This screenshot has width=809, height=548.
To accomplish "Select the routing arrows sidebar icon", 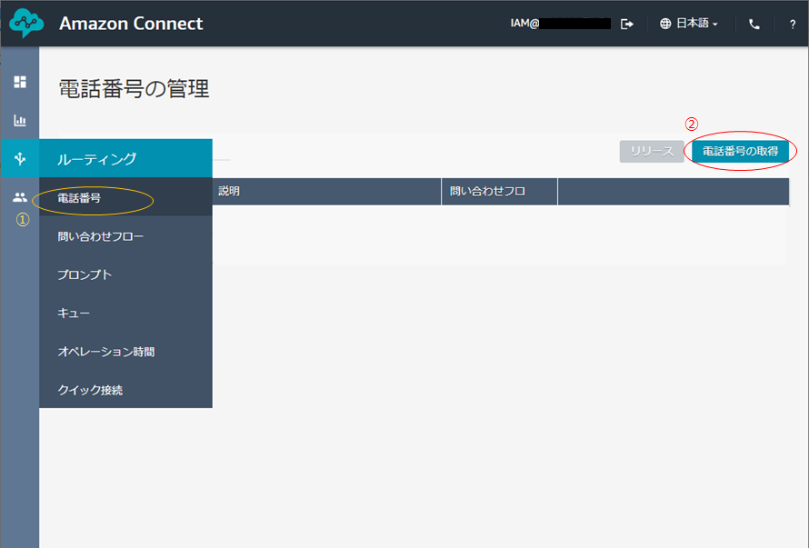I will coord(20,158).
